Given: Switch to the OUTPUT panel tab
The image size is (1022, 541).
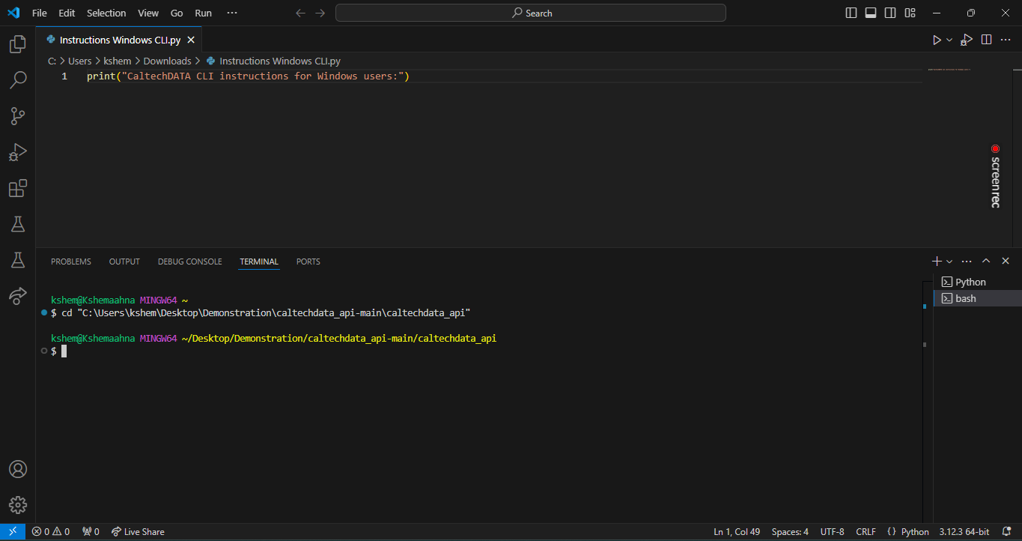Looking at the screenshot, I should [124, 262].
